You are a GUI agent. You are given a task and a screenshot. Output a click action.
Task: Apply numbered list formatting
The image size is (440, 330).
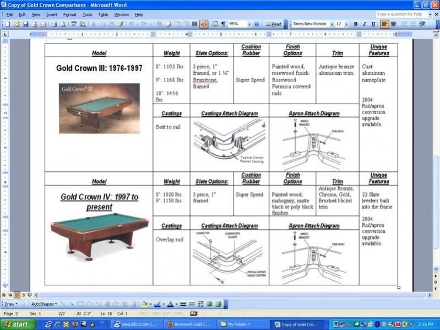(x=404, y=24)
